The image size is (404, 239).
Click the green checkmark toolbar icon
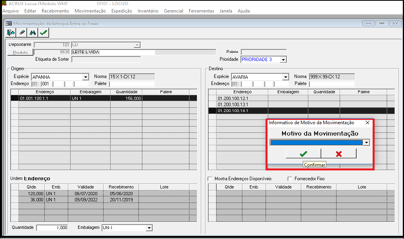(x=44, y=33)
